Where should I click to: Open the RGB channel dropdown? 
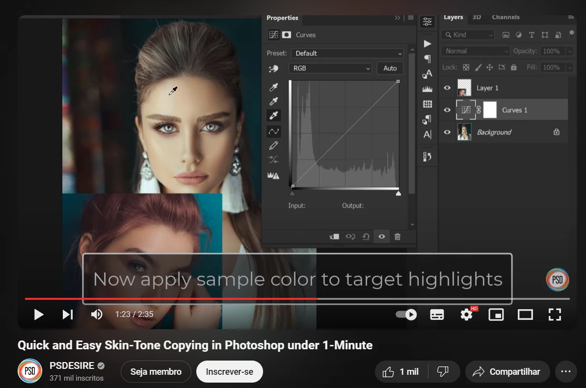(x=330, y=68)
